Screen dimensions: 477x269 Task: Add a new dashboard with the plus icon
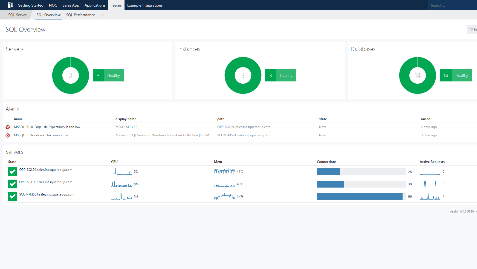pyautogui.click(x=103, y=15)
